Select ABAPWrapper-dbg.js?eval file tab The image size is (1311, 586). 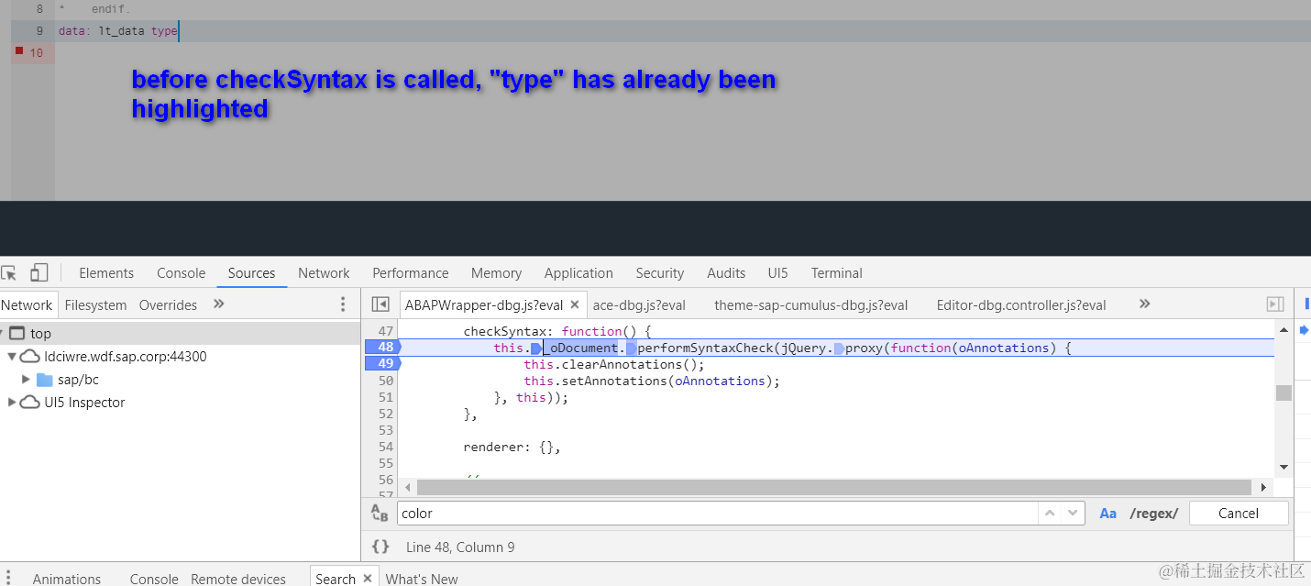(484, 305)
